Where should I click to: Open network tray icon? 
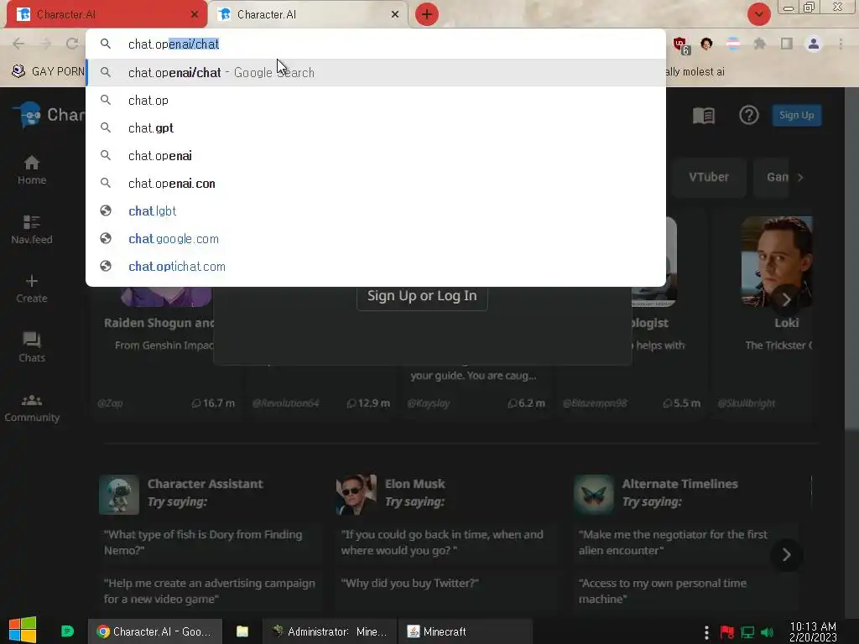tap(747, 632)
